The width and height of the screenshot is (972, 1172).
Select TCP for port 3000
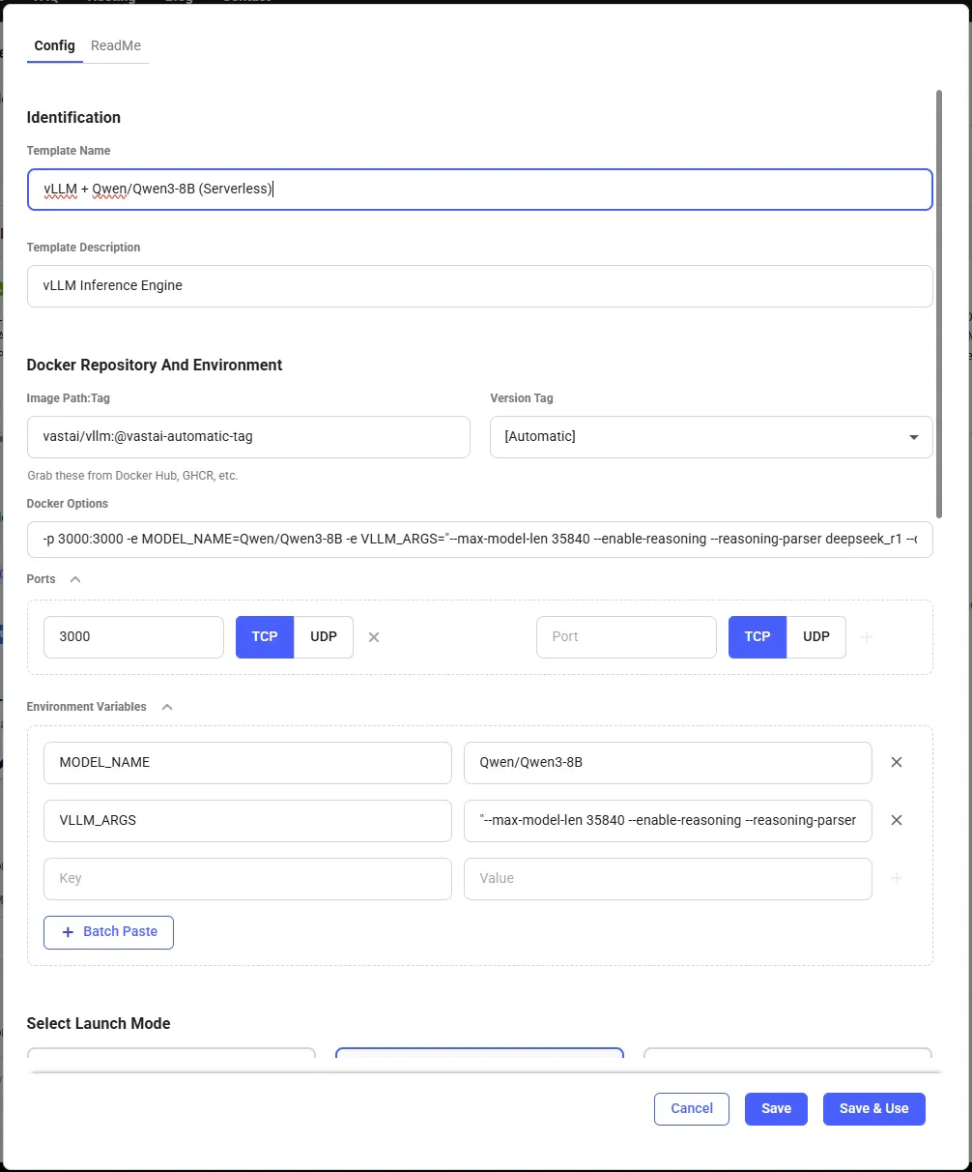tap(265, 636)
